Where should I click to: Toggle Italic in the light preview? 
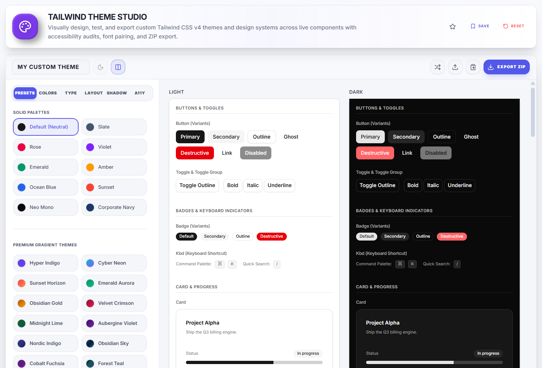click(x=253, y=186)
